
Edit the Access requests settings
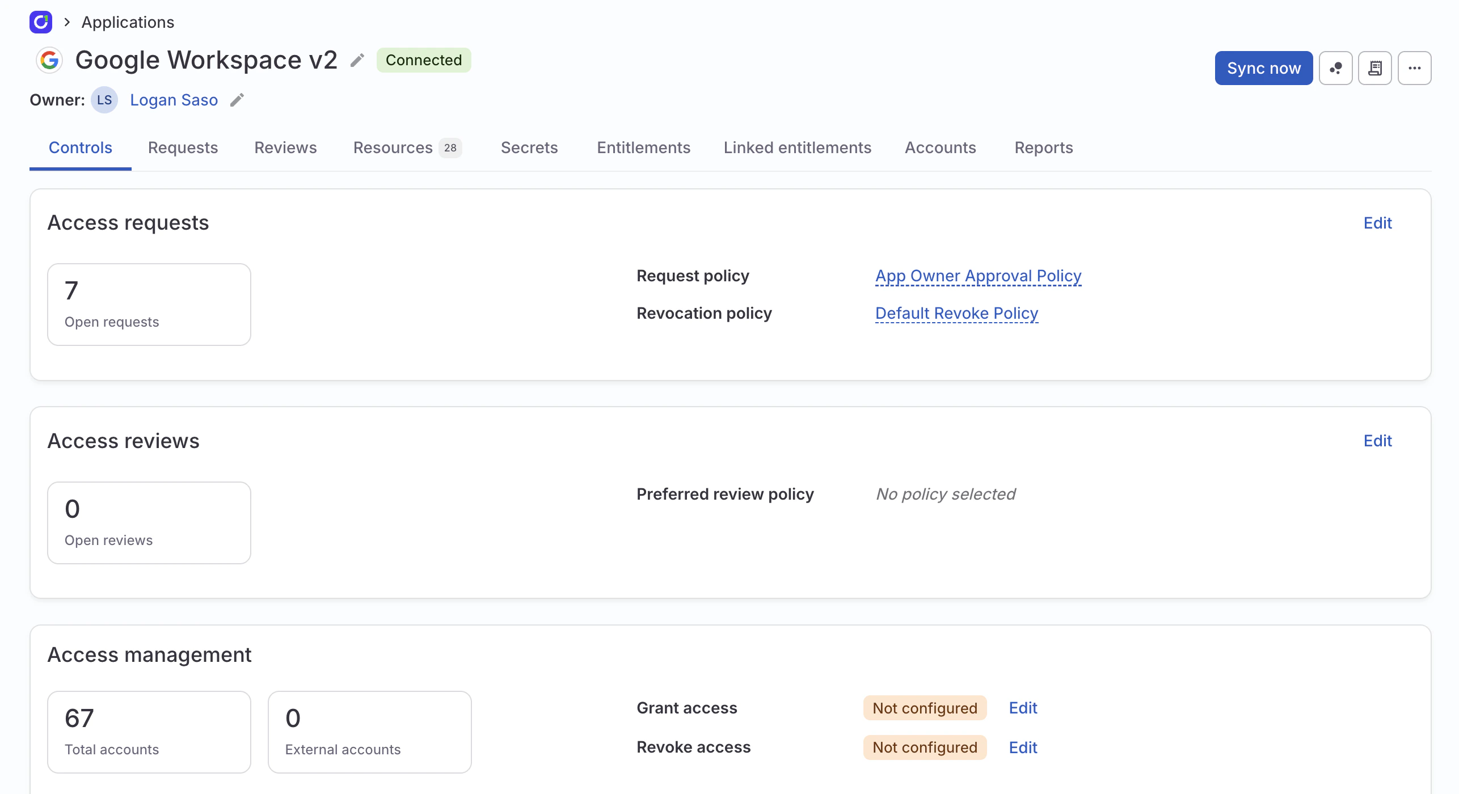click(x=1377, y=223)
